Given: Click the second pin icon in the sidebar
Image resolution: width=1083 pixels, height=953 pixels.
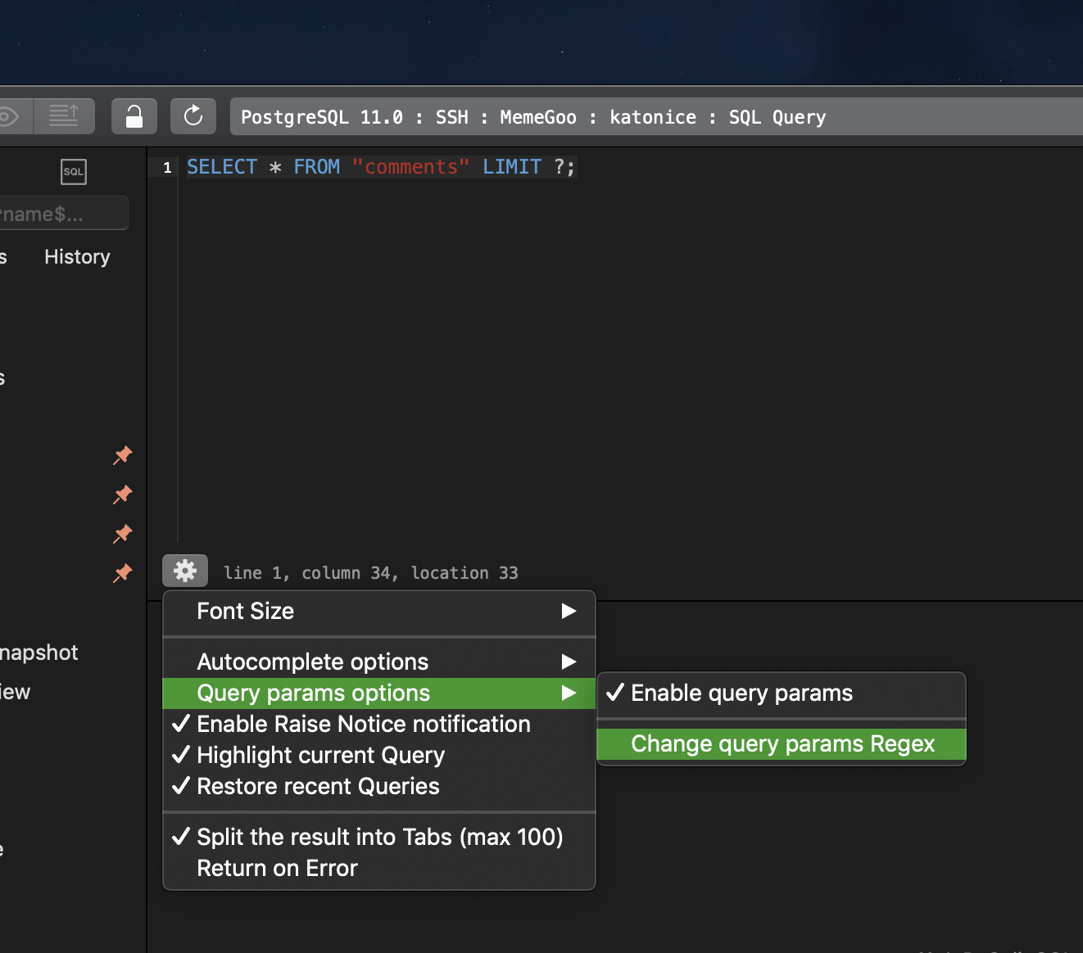Looking at the screenshot, I should (122, 495).
